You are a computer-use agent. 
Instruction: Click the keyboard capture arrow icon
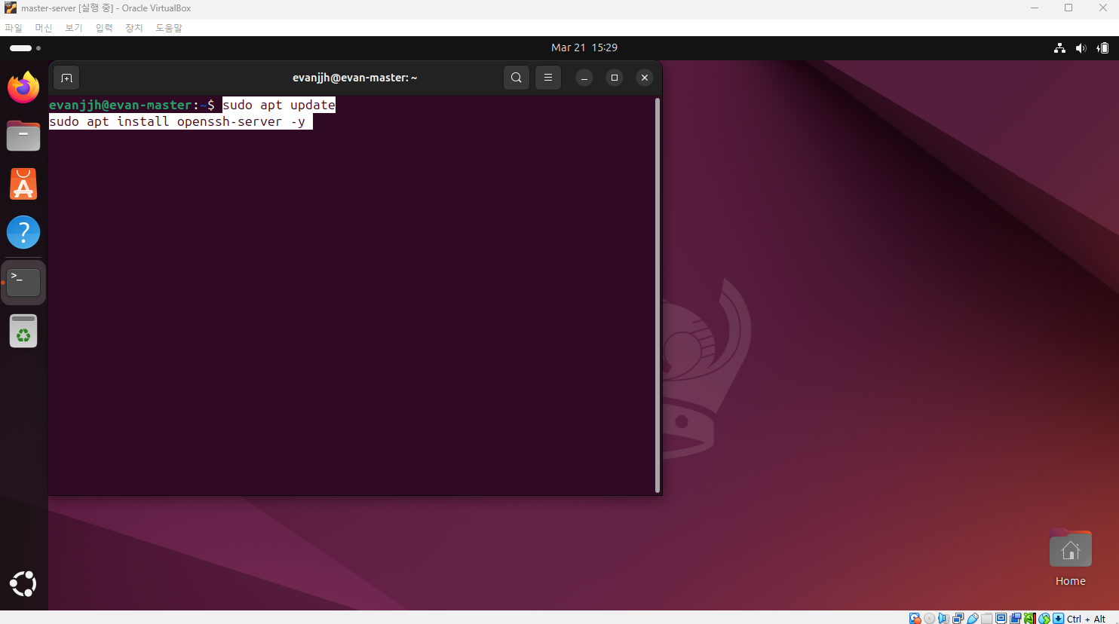point(1059,619)
